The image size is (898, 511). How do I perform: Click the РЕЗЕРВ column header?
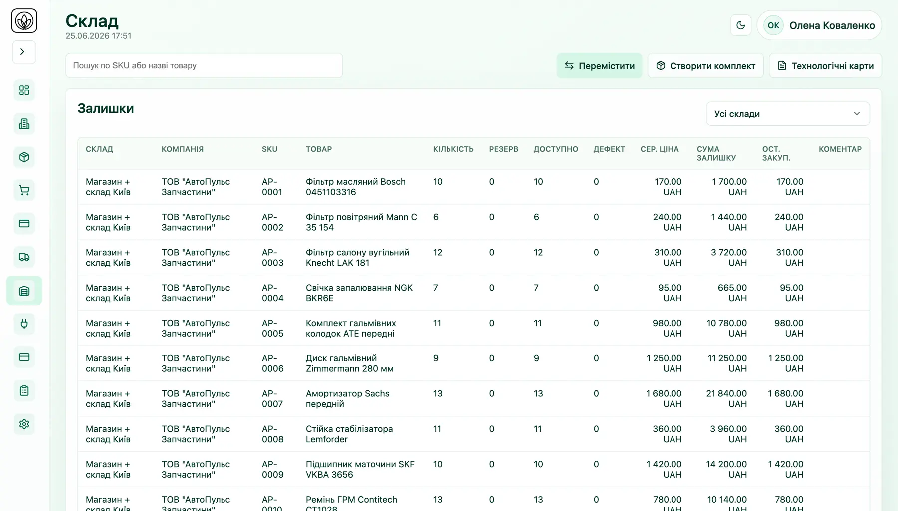click(503, 149)
